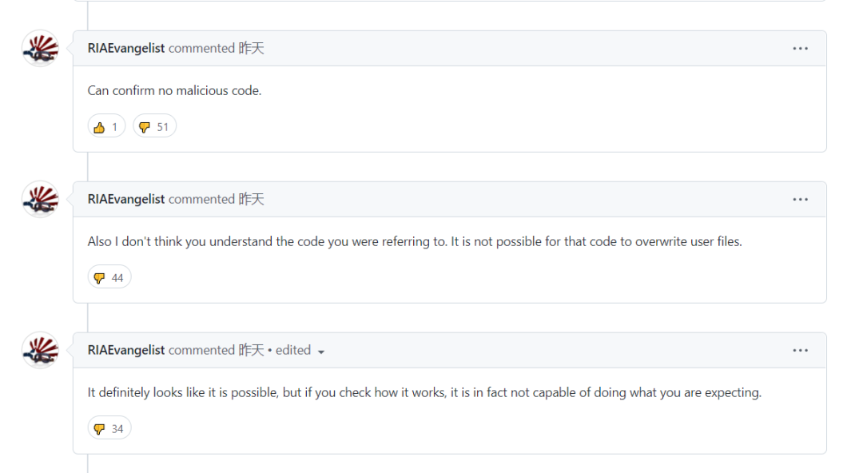Open RIAEvangelist profile from second comment header
Screen dimensions: 863x473
click(x=126, y=199)
